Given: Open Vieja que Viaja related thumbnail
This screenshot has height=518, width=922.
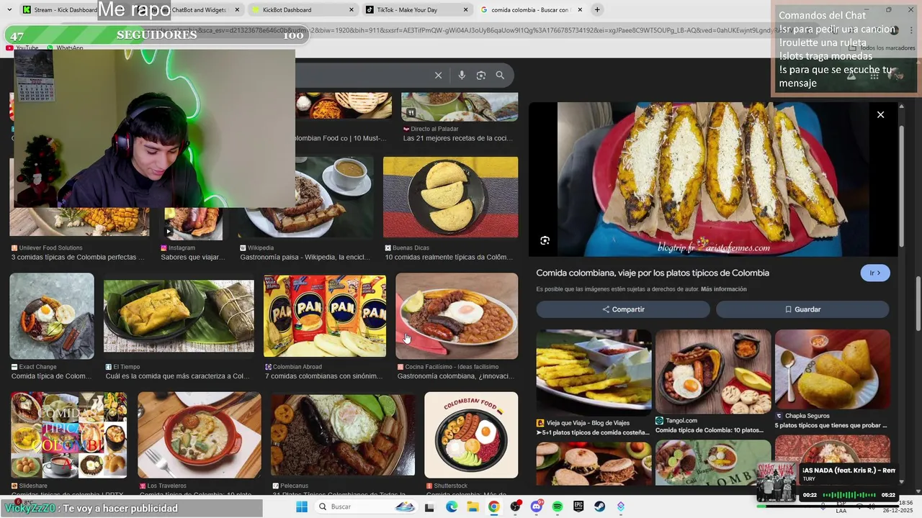Looking at the screenshot, I should pos(594,371).
